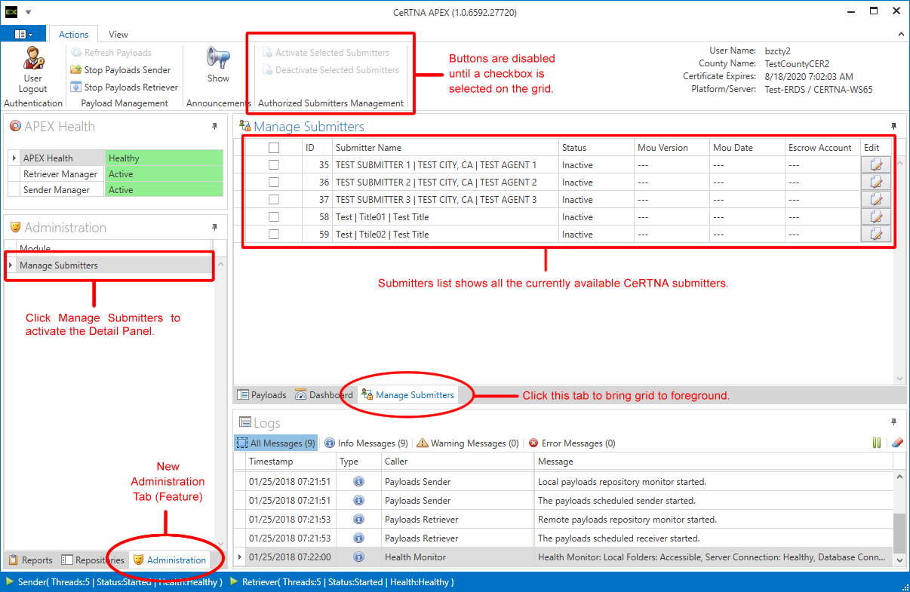Click the clear logs eraser icon
This screenshot has width=910, height=592.
point(896,443)
